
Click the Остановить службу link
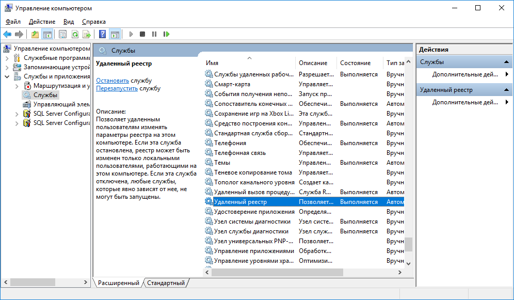click(113, 81)
